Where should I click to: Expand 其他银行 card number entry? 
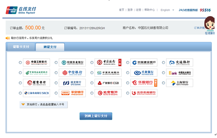click(44, 105)
